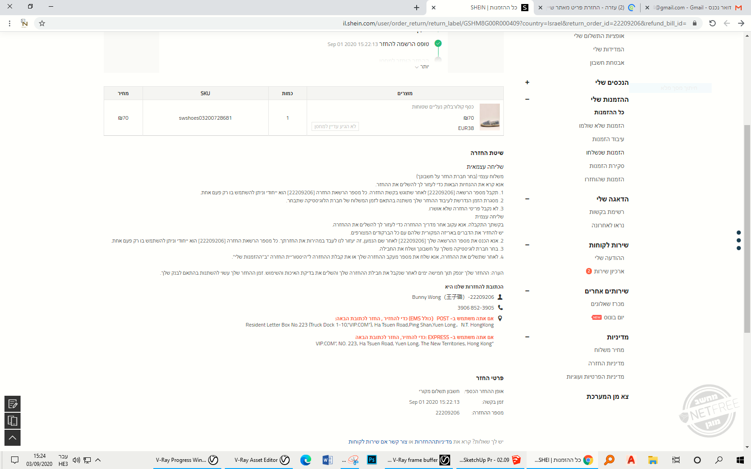Open Windows taskbar search
Screen dimensions: 751x469
[719, 460]
